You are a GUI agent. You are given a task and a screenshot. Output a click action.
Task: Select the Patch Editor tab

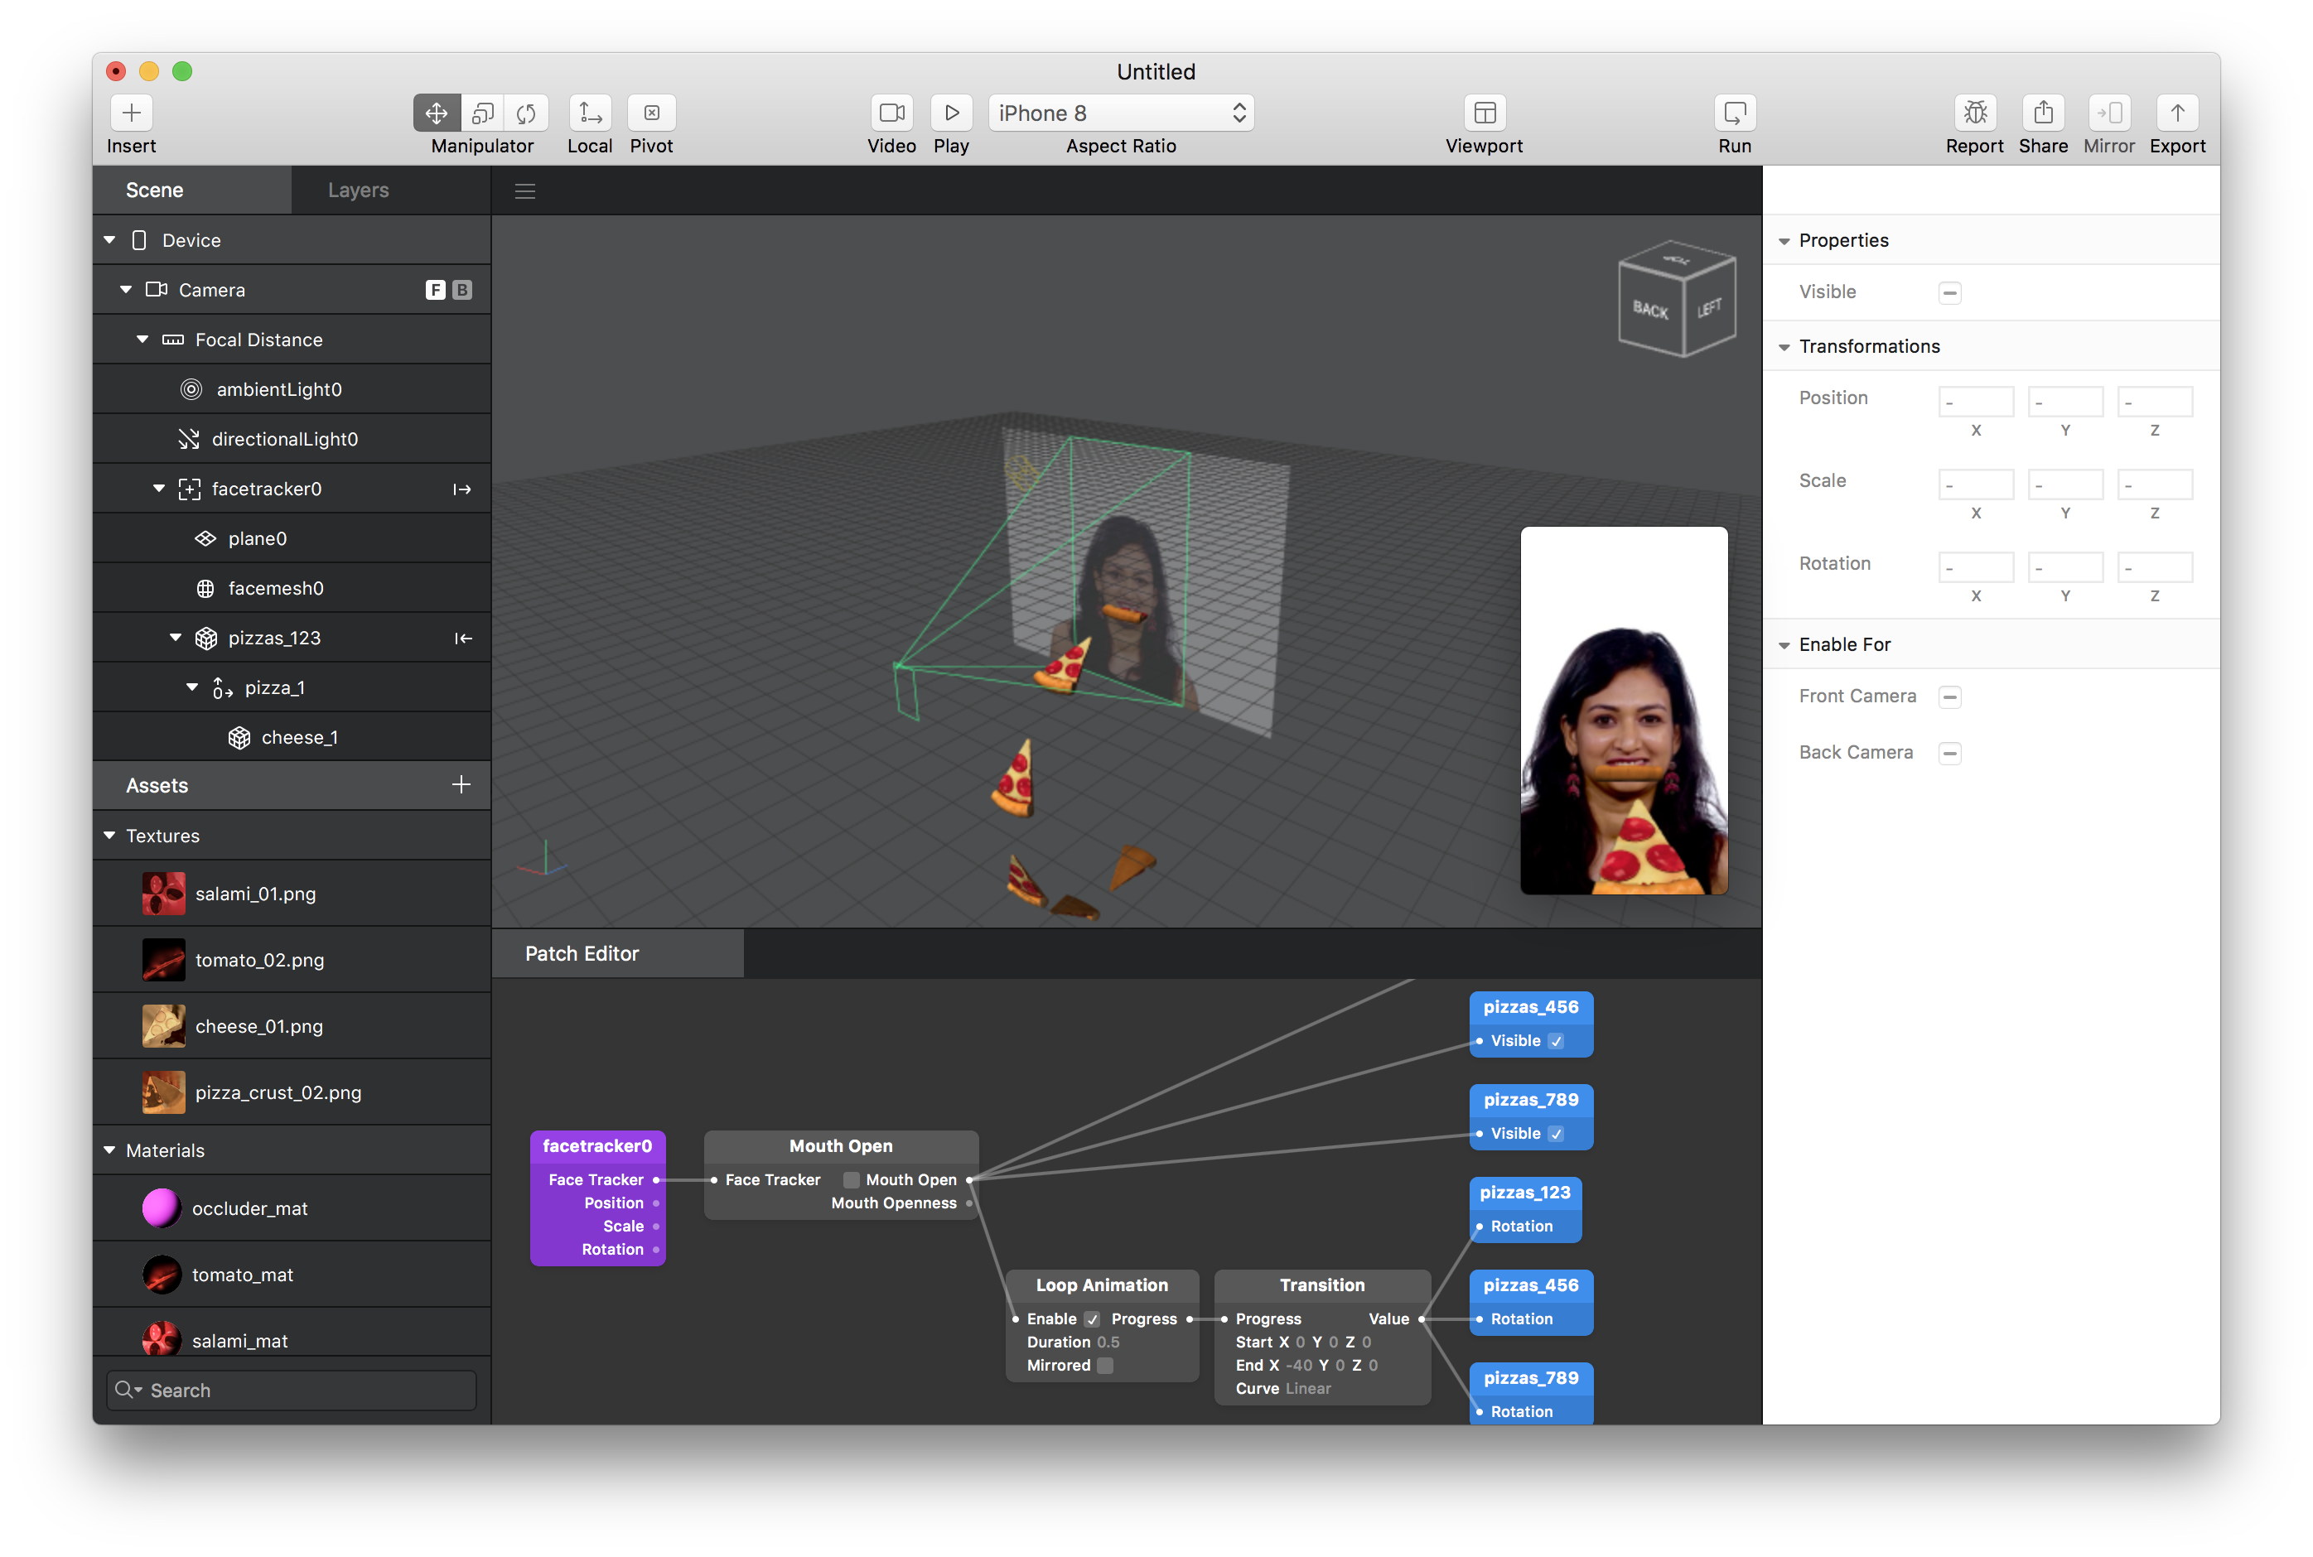pyautogui.click(x=582, y=953)
